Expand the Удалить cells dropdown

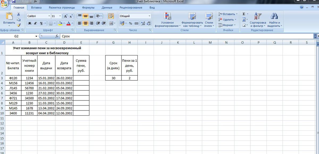[x=236, y=20]
